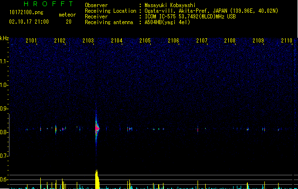This screenshot has width=298, height=189.
Task: Click the 1.0 kHz axis label
Action: pyautogui.click(x=4, y=85)
